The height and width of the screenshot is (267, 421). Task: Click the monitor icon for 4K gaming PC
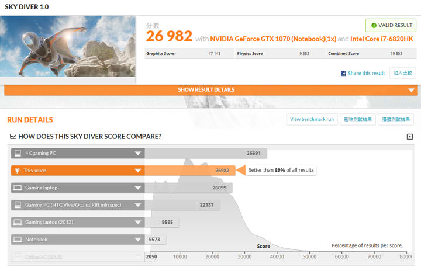tap(17, 154)
